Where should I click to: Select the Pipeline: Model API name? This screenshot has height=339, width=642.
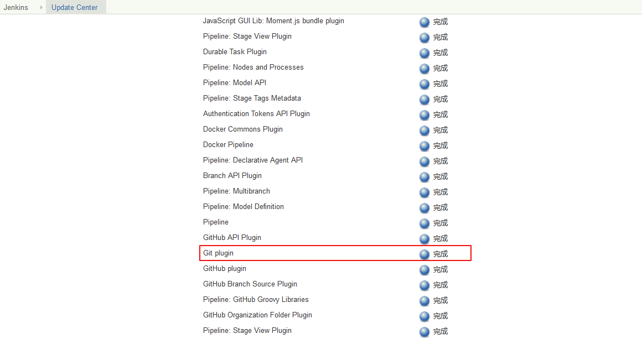coord(235,83)
